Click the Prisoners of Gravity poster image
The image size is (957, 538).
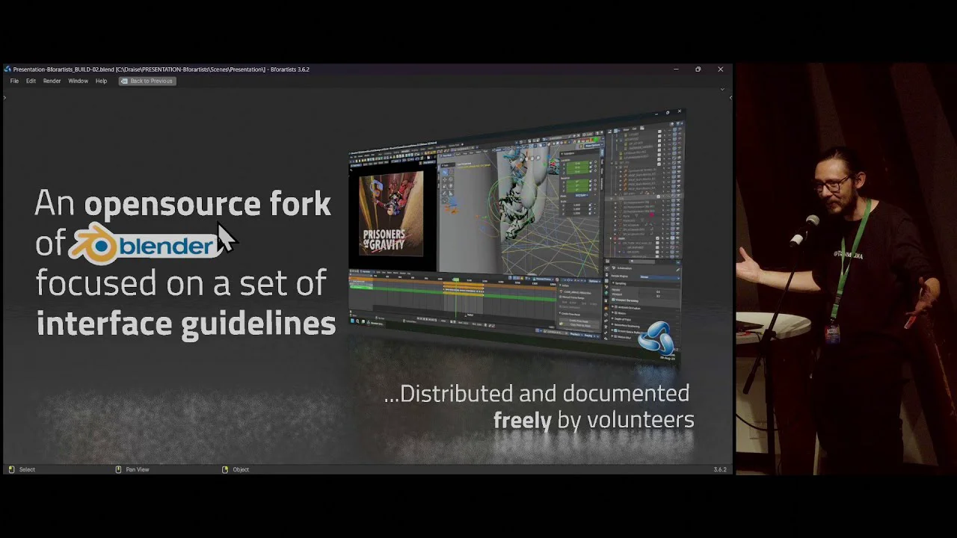point(391,213)
